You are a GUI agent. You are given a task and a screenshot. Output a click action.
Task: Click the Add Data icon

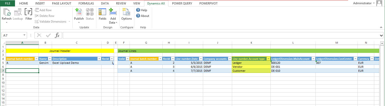[x=113, y=12]
